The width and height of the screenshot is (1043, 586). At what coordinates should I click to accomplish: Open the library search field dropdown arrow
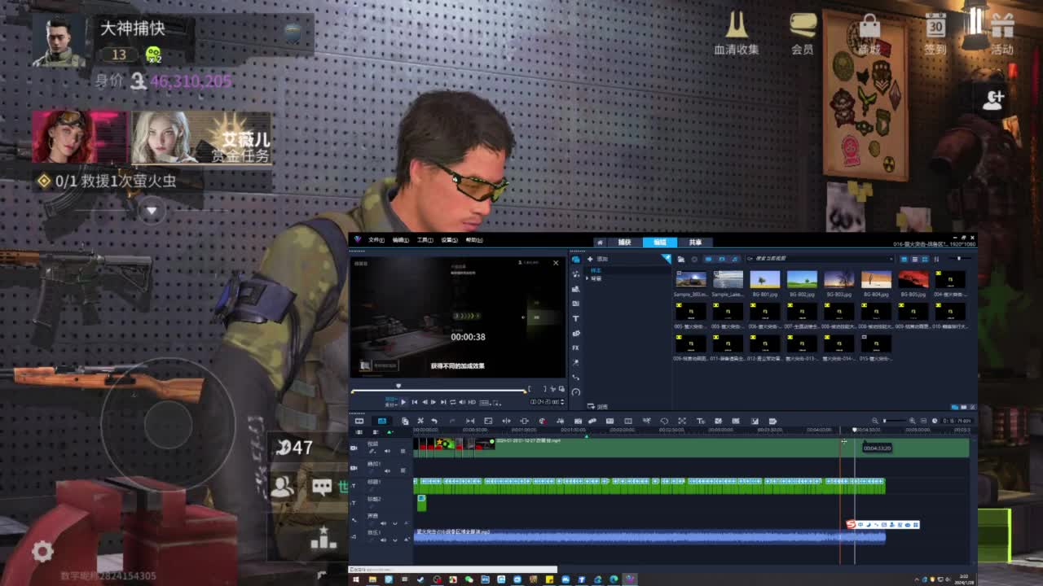[891, 259]
